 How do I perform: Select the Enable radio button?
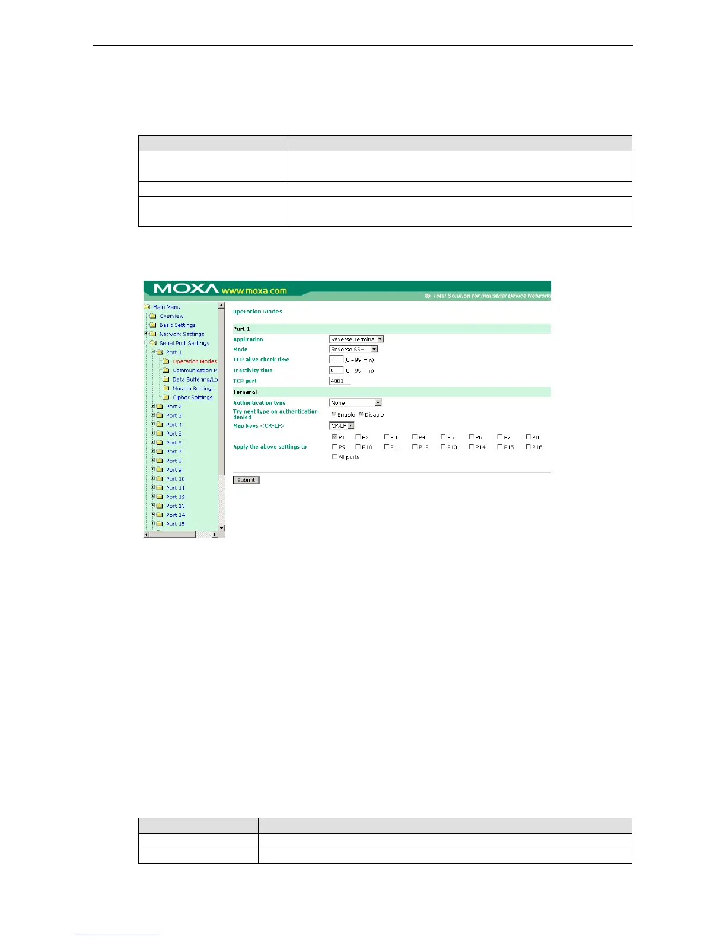334,414
